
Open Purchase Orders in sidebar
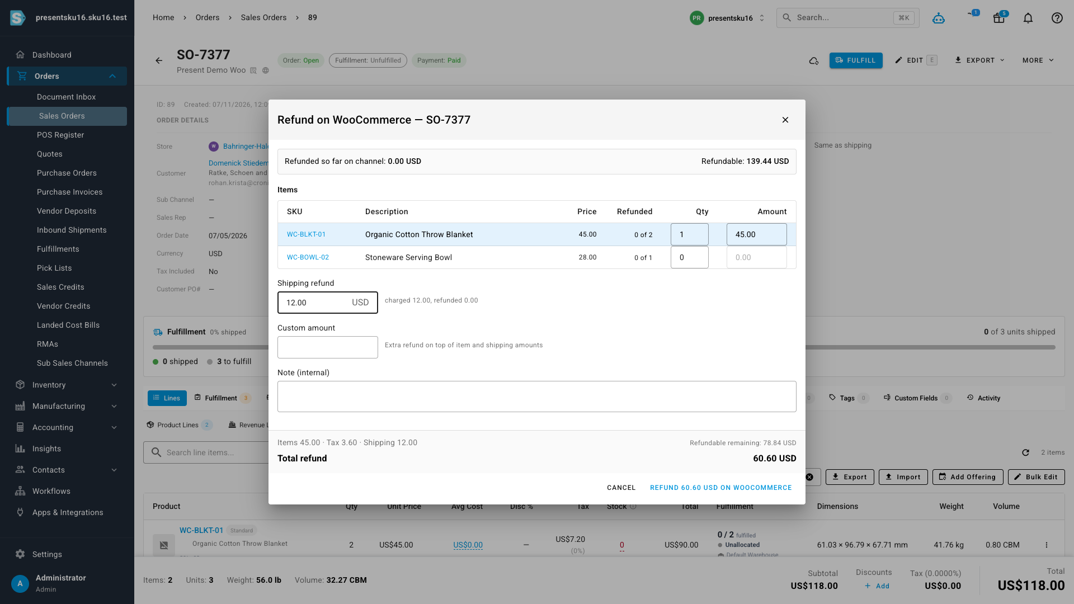tap(67, 173)
